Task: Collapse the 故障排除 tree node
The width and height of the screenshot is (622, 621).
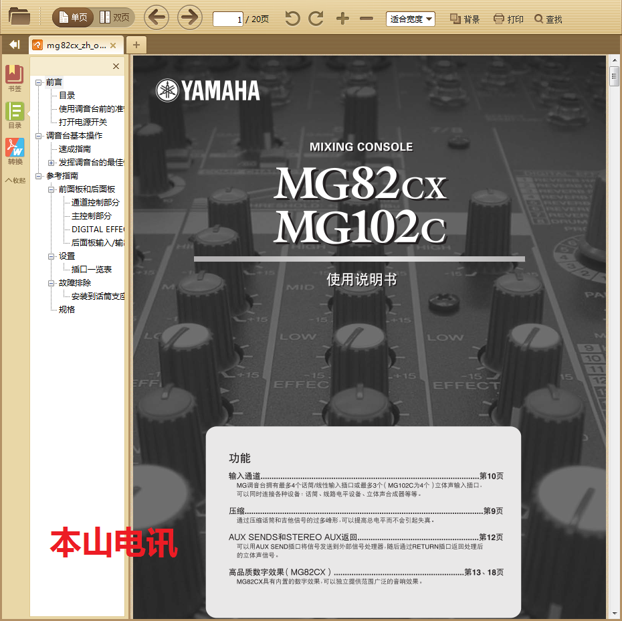Action: click(51, 283)
